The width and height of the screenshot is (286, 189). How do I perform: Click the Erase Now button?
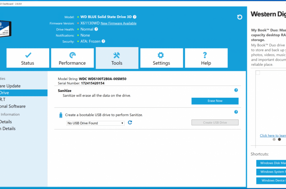[x=215, y=101]
